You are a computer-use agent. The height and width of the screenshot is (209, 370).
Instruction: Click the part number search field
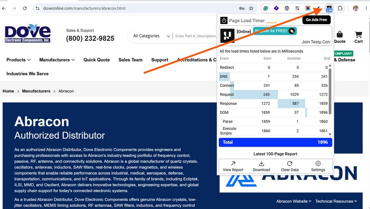click(x=195, y=36)
